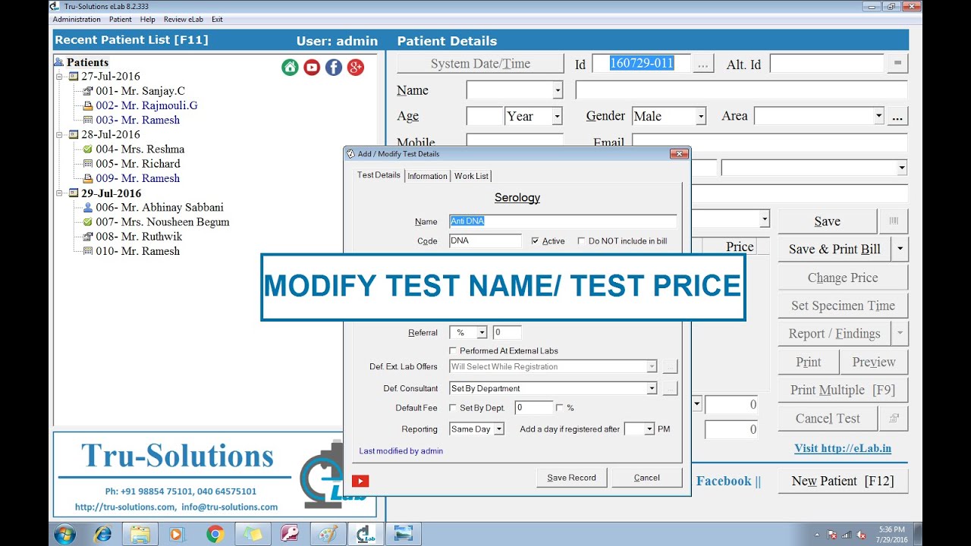This screenshot has height=546, width=971.
Task: Collapse the 28-Jul-2016 tree node
Action: [59, 135]
